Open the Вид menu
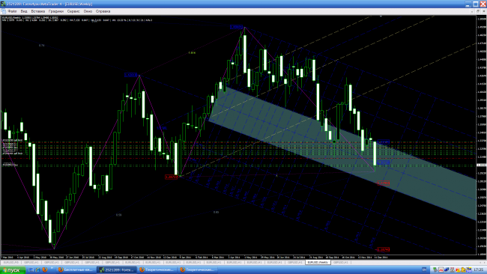Image resolution: width=487 pixels, height=274 pixels. [24, 11]
